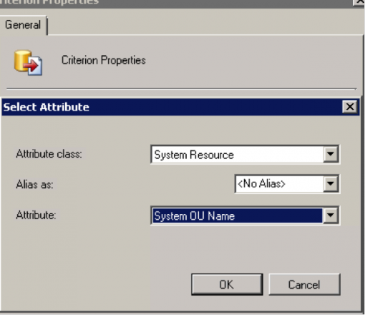Screen dimensions: 365x315
Task: Click the Criterion Properties database icon
Action: pos(28,62)
